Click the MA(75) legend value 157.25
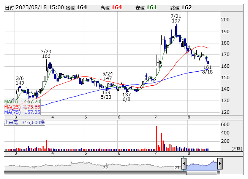Viewport: 248px width, 179px height. click(x=32, y=112)
